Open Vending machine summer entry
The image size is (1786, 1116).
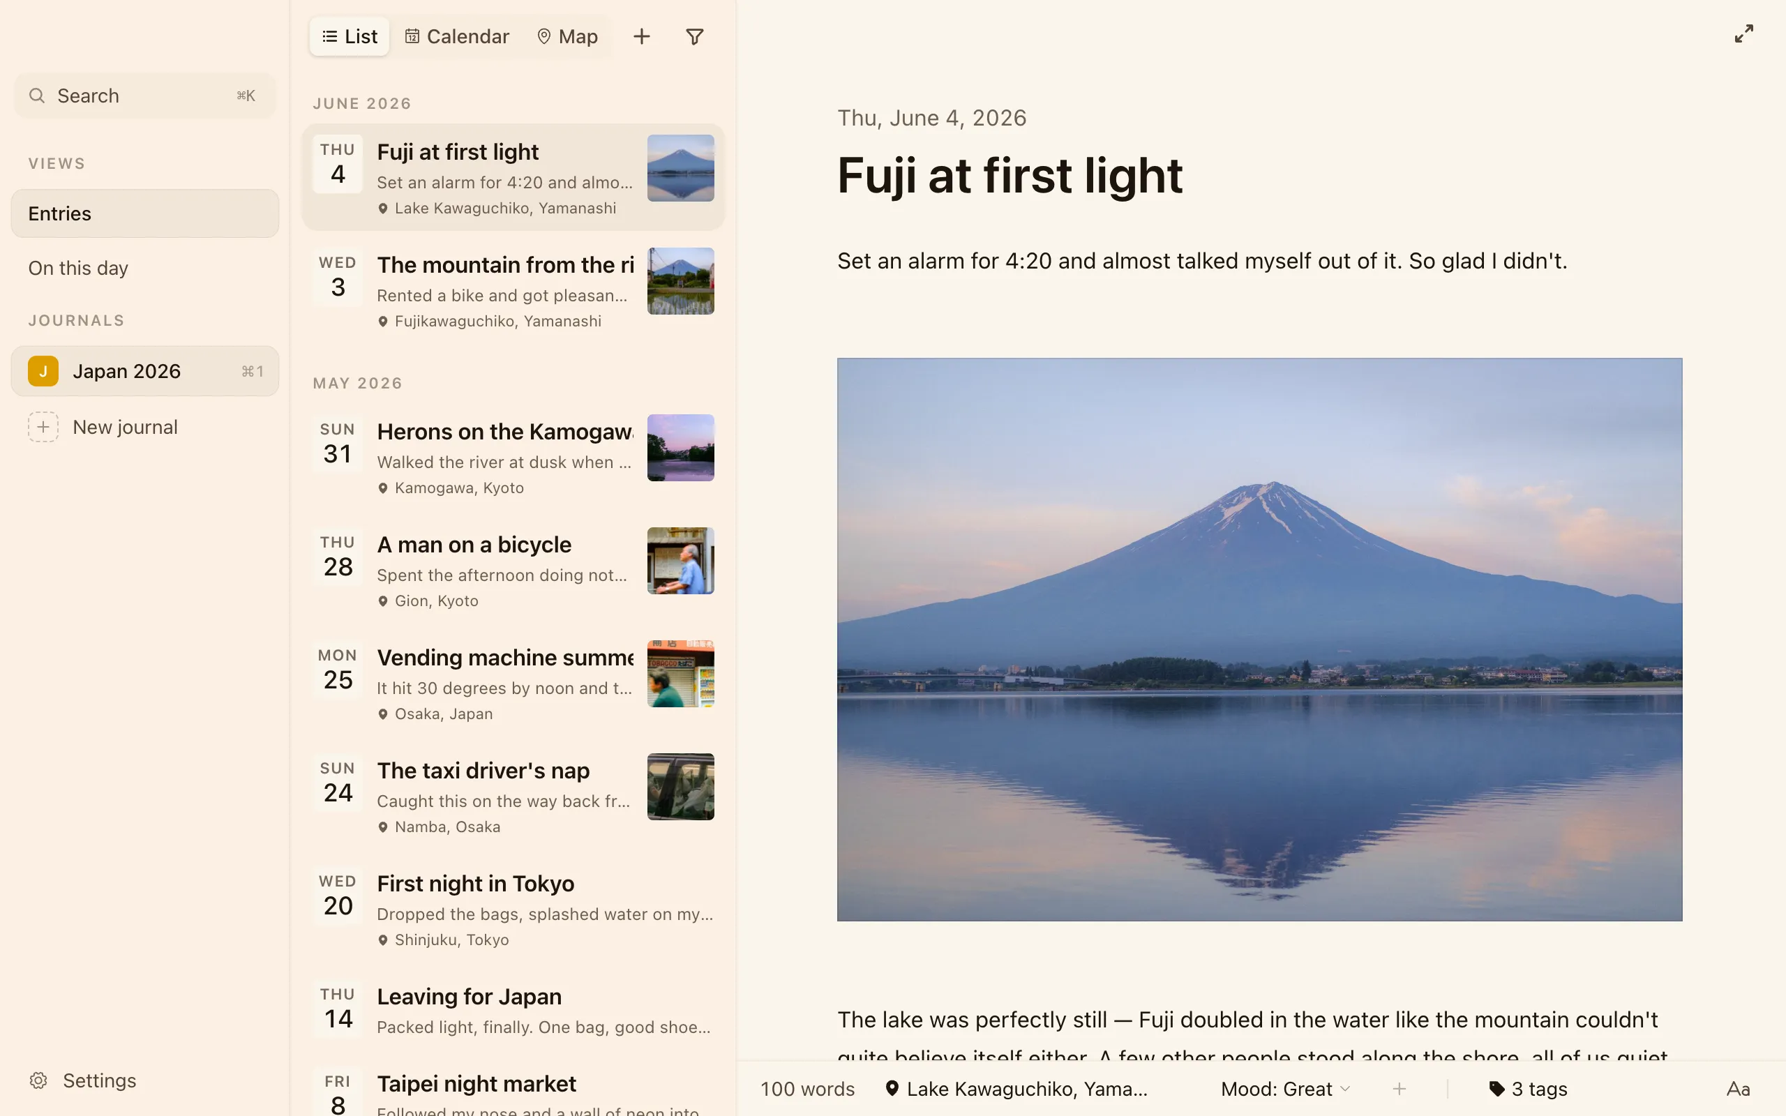pyautogui.click(x=513, y=683)
